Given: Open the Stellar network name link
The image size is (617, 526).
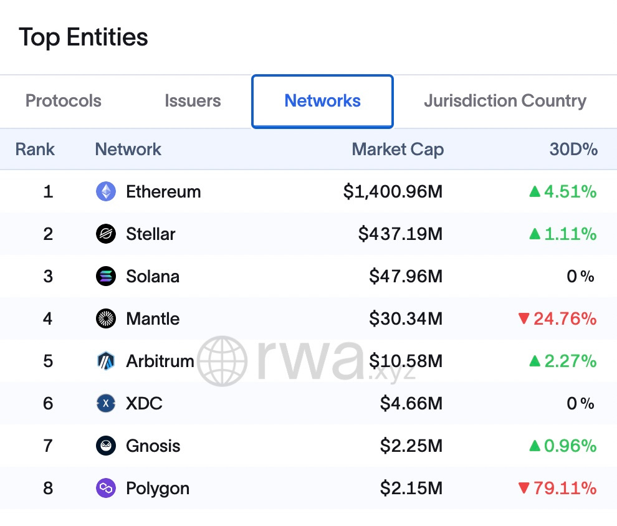Looking at the screenshot, I should [x=151, y=234].
